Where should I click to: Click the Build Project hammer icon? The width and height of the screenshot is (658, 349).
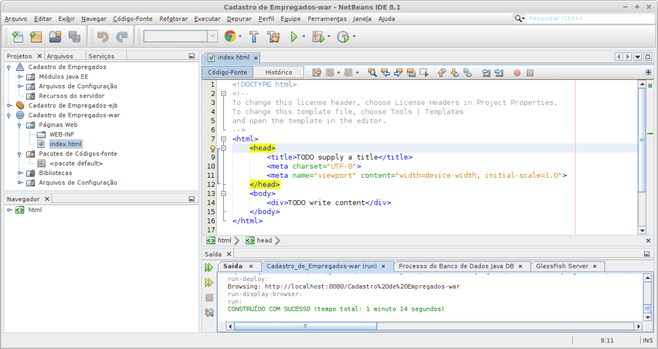[254, 37]
